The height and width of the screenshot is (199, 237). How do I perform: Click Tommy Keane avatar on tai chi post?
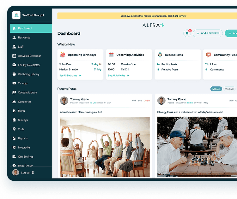pyautogui.click(x=64, y=101)
